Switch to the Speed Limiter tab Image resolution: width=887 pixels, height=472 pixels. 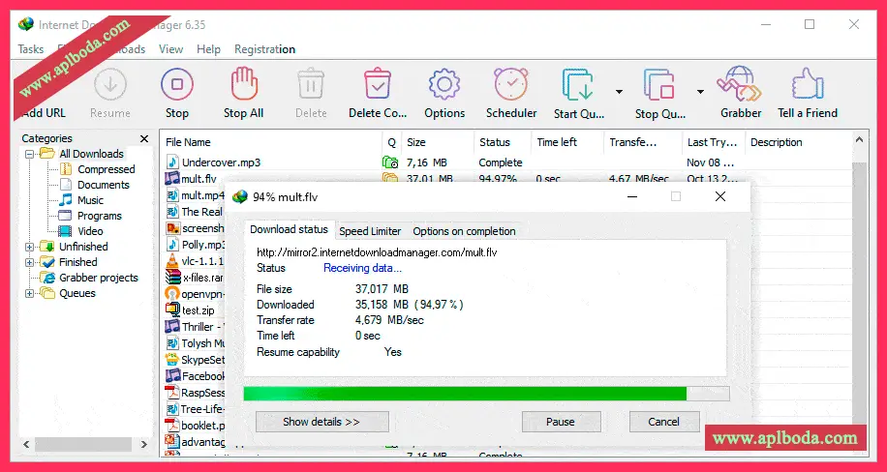371,231
